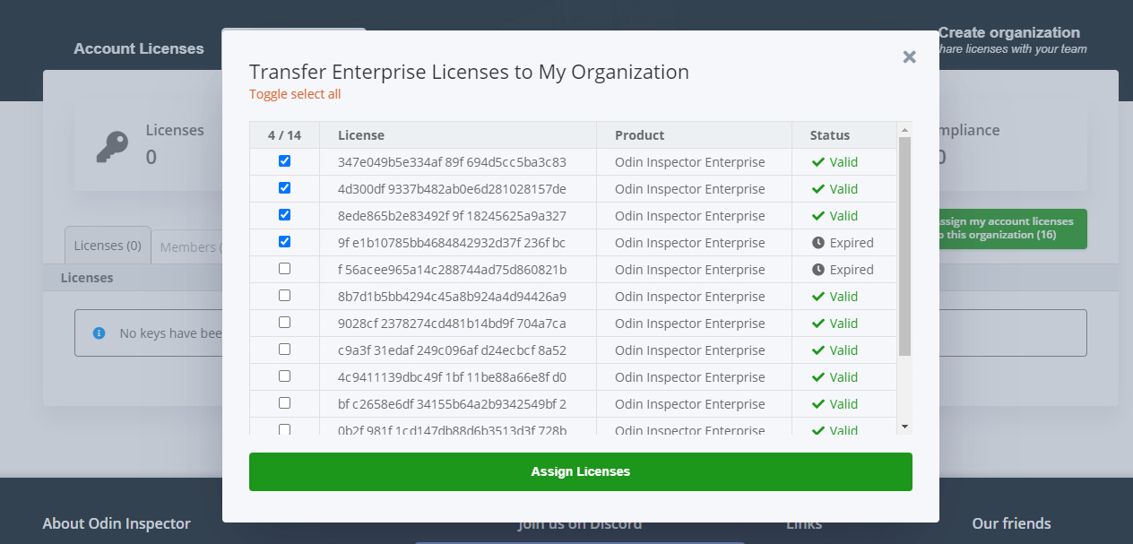Screen dimensions: 1133x544
Task: Click the license list scrollbar thumb
Action: [x=904, y=246]
